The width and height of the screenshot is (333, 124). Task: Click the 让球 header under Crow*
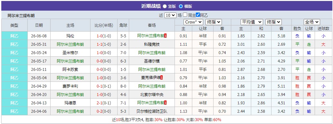coord(203,28)
